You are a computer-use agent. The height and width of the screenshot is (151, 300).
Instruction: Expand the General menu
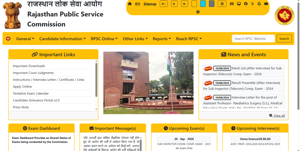click(x=25, y=39)
